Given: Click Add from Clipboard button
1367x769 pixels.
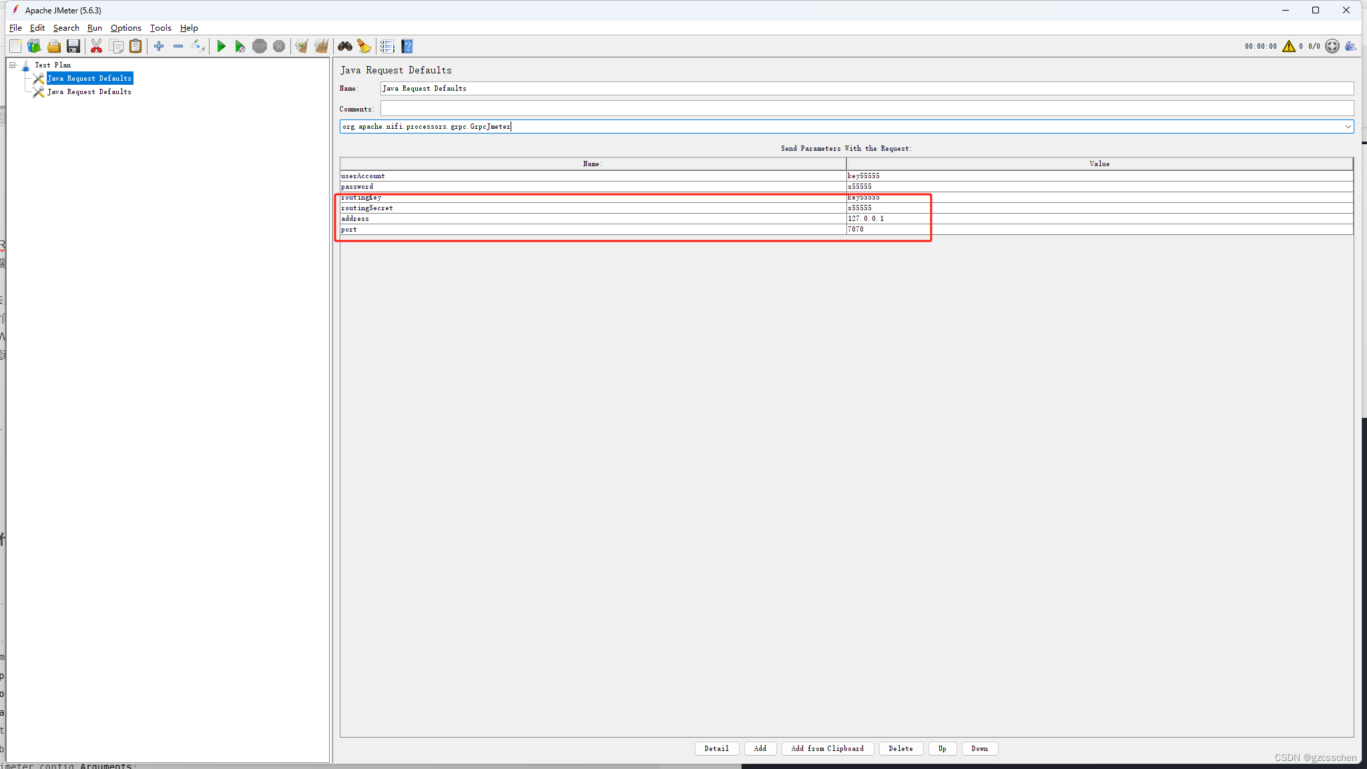Looking at the screenshot, I should click(x=827, y=748).
